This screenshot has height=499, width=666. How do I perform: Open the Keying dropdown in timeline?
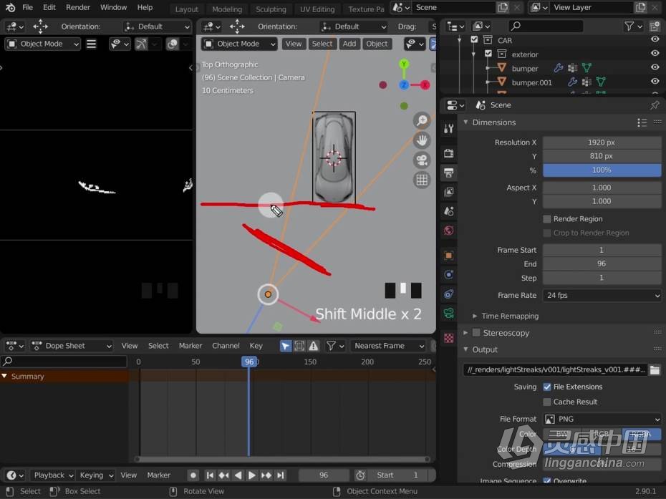click(x=97, y=475)
